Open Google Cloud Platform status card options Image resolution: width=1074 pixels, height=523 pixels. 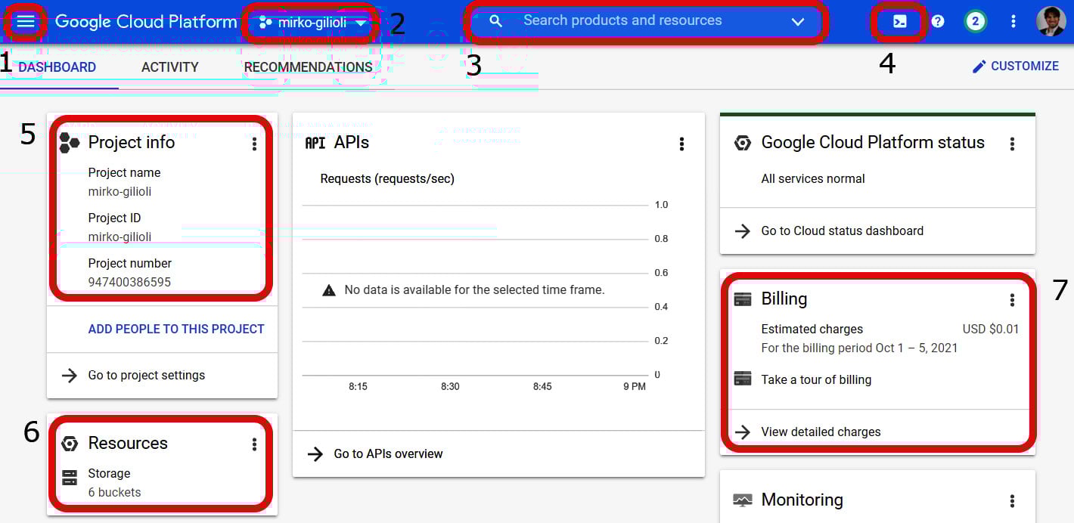pyautogui.click(x=1012, y=144)
